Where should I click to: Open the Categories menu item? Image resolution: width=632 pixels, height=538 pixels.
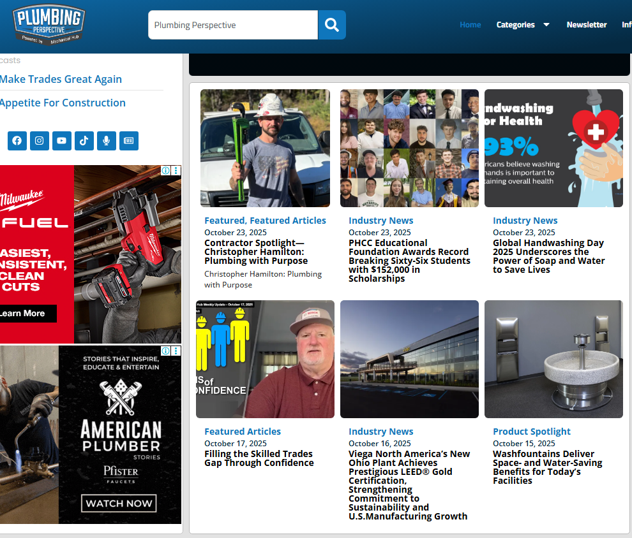tap(516, 25)
